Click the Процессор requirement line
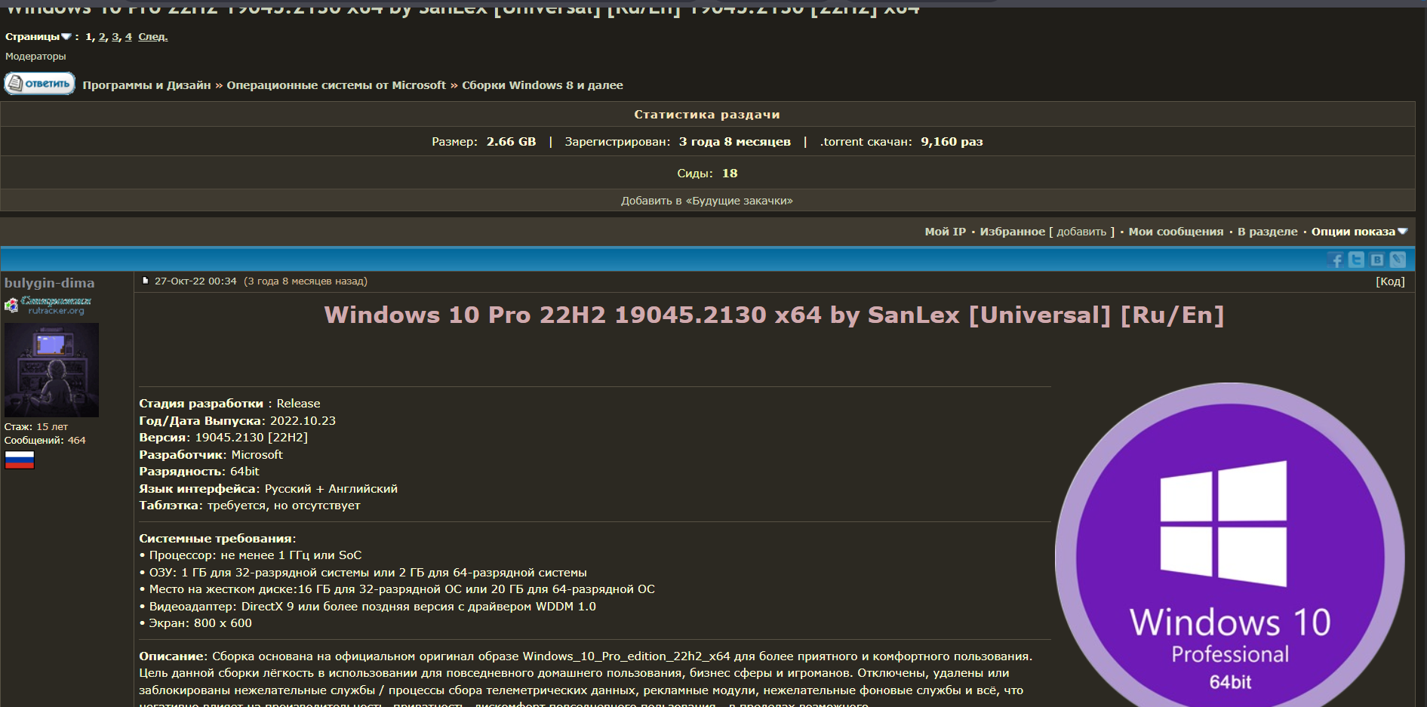Screen dimensions: 1427x707 click(251, 555)
